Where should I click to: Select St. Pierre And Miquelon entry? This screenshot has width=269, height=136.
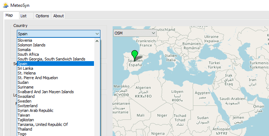pyautogui.click(x=56, y=78)
